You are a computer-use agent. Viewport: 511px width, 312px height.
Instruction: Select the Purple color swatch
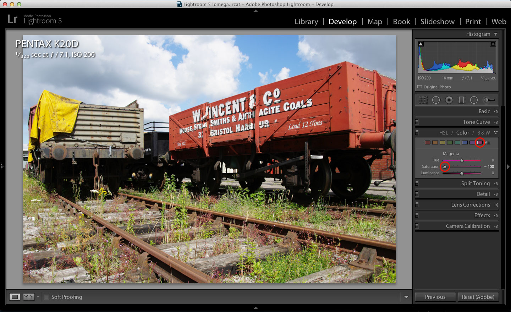(472, 143)
